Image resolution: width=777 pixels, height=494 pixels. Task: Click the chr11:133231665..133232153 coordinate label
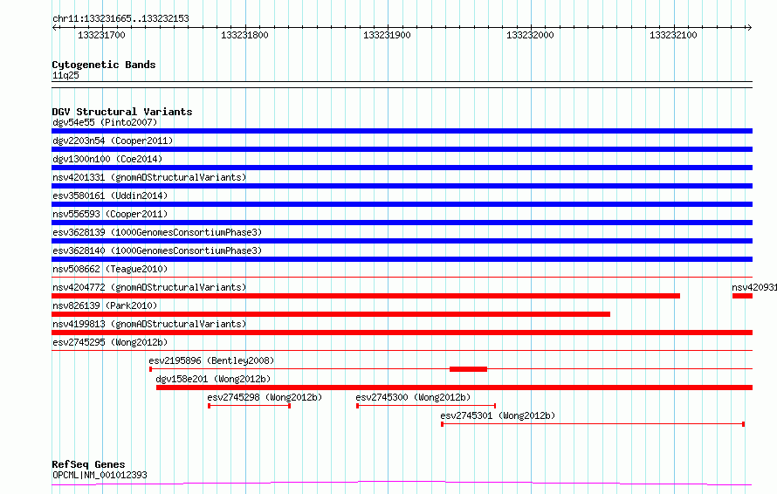coord(120,19)
